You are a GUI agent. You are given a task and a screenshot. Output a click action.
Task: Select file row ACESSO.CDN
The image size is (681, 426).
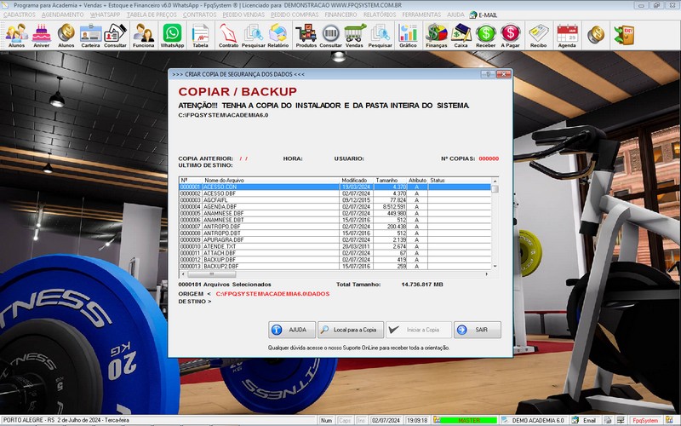pyautogui.click(x=335, y=187)
